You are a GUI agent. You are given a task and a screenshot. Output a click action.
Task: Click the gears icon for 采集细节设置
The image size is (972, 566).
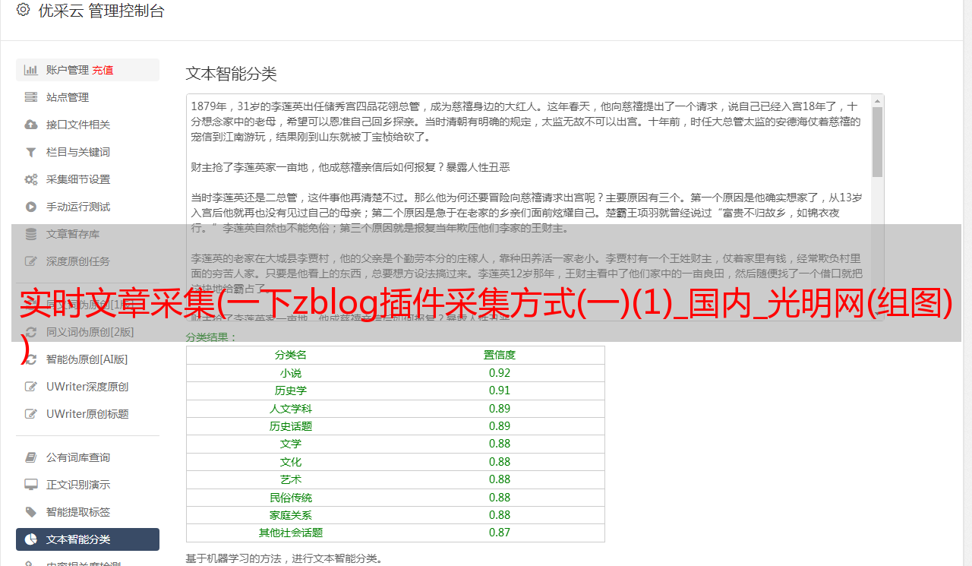click(x=30, y=179)
